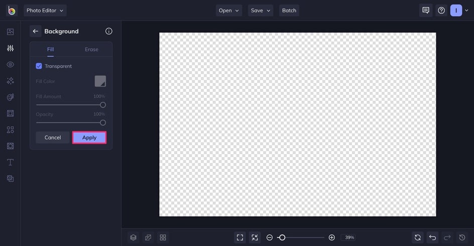Select the Fill tab
The image size is (474, 246).
pyautogui.click(x=51, y=49)
